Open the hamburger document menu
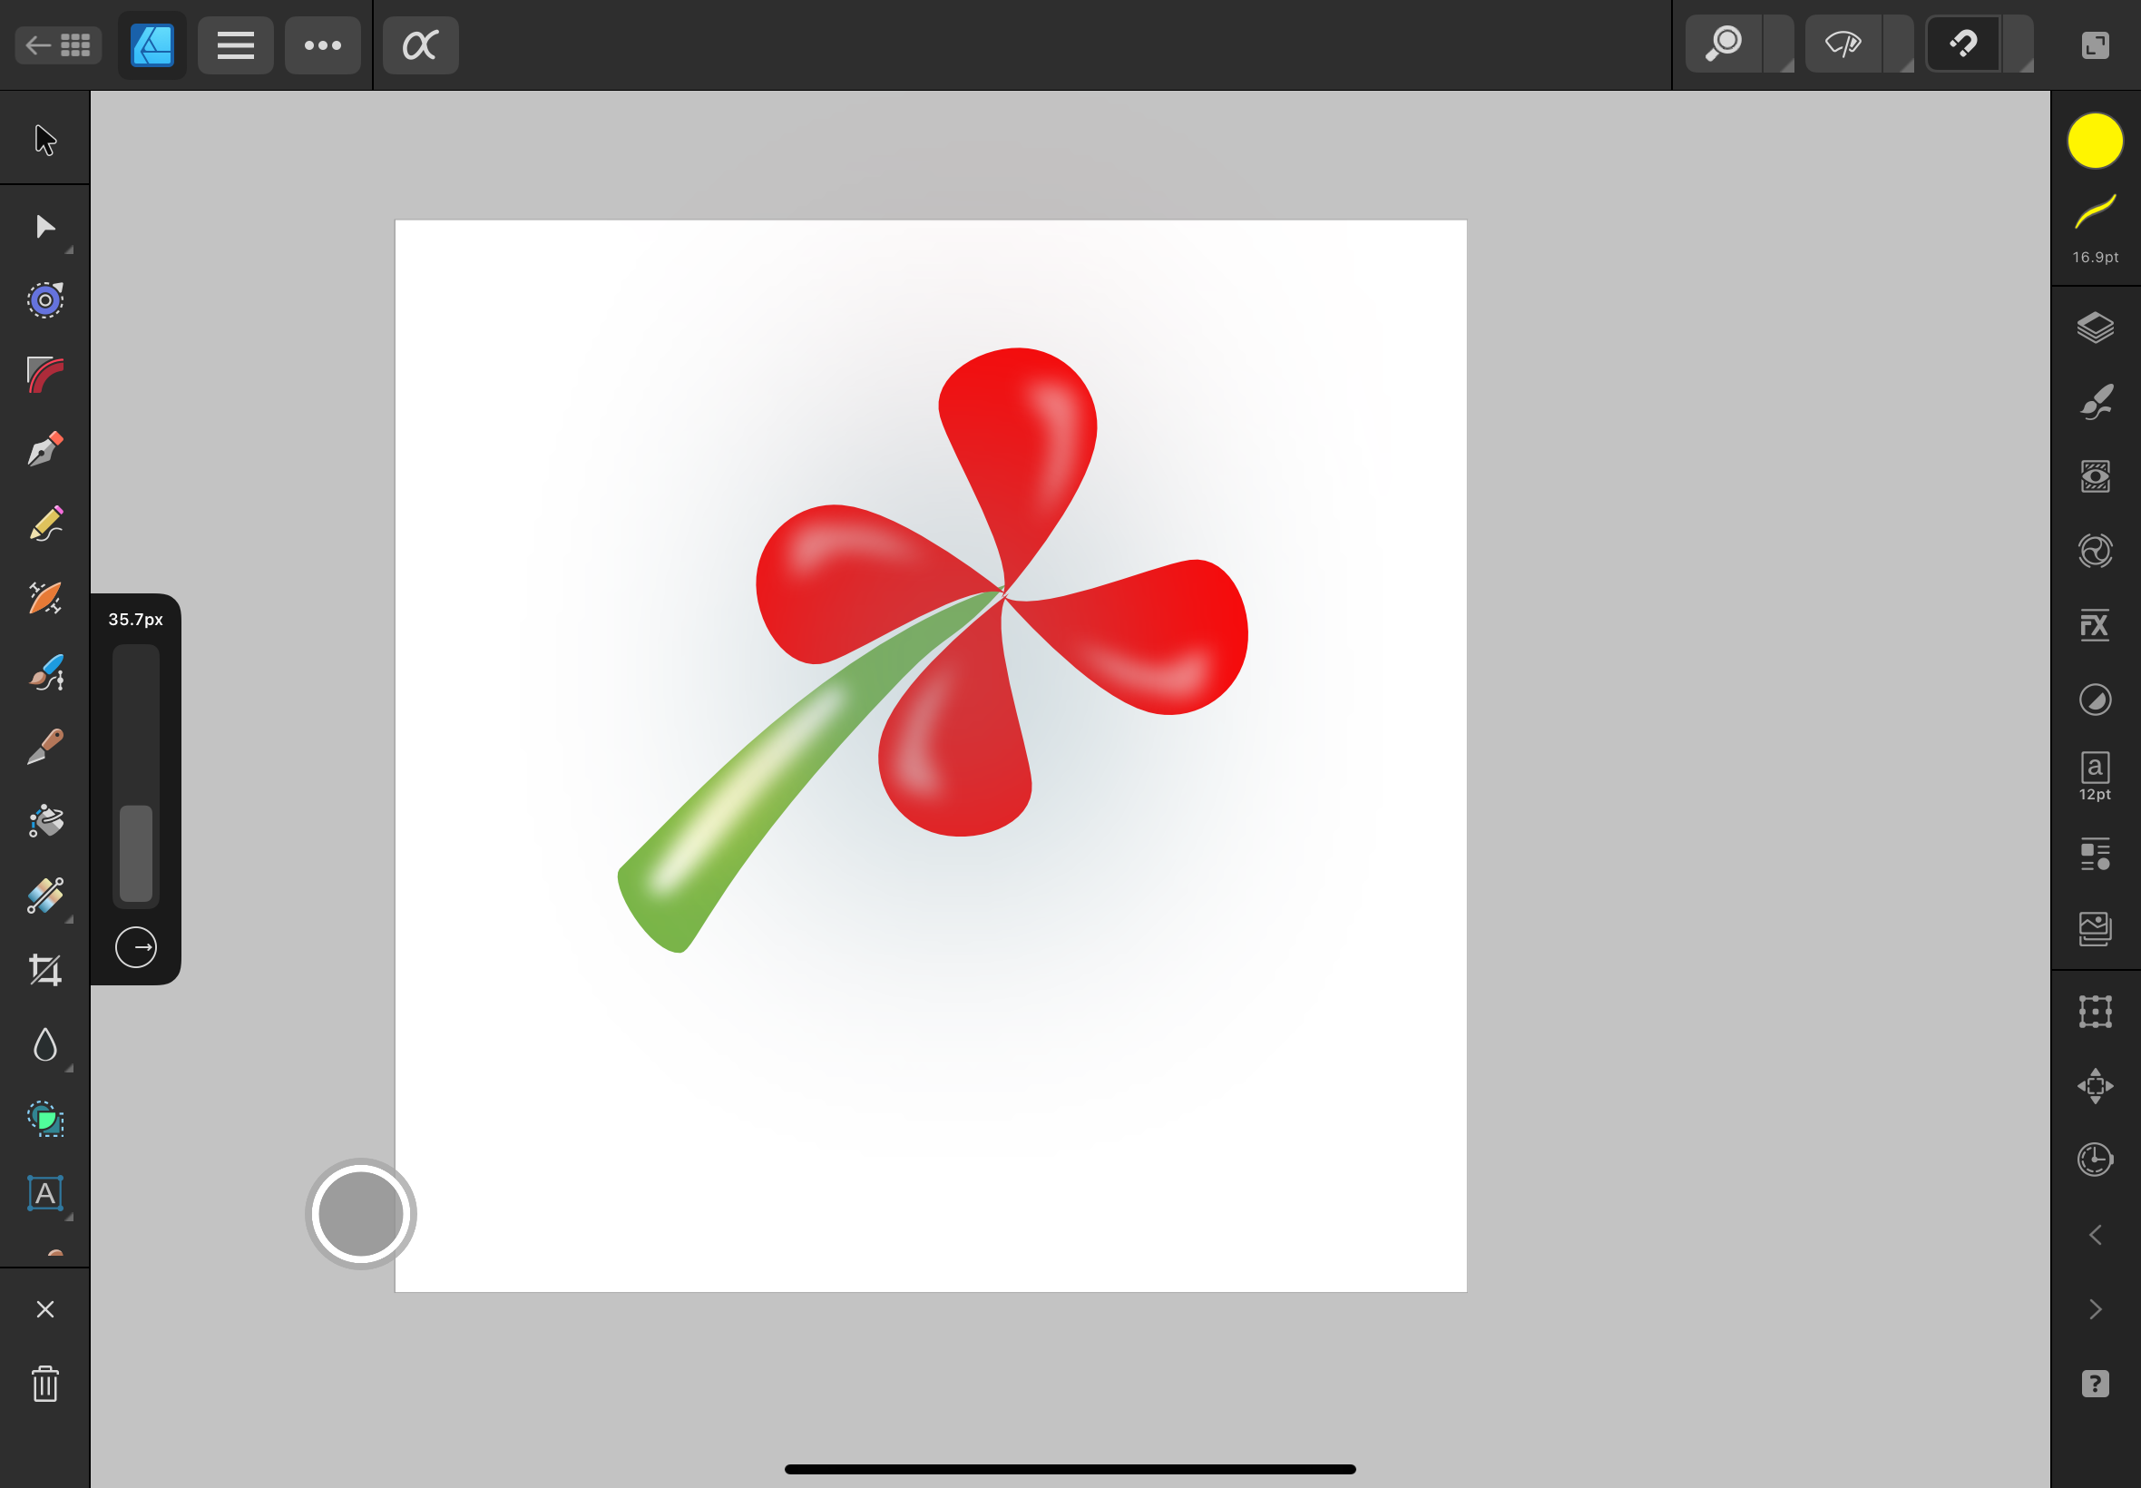This screenshot has height=1488, width=2141. 236,44
